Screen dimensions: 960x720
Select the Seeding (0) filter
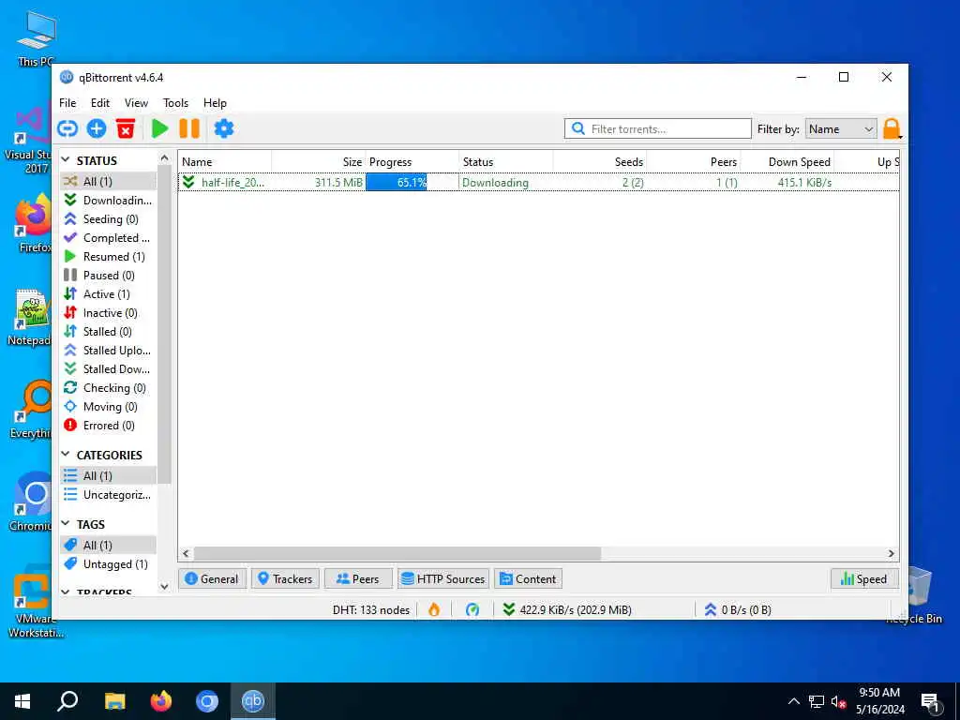[109, 219]
